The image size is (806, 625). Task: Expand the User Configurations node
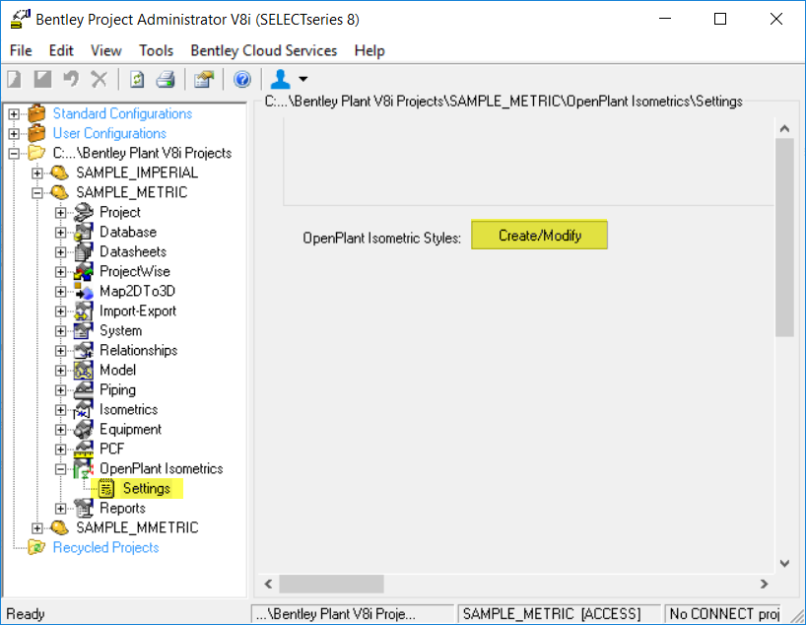(14, 134)
